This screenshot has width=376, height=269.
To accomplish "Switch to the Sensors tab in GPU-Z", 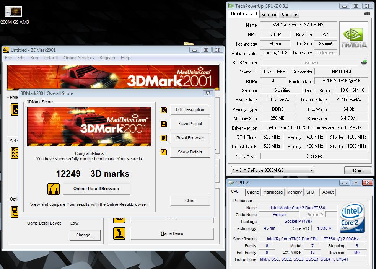I will point(269,15).
